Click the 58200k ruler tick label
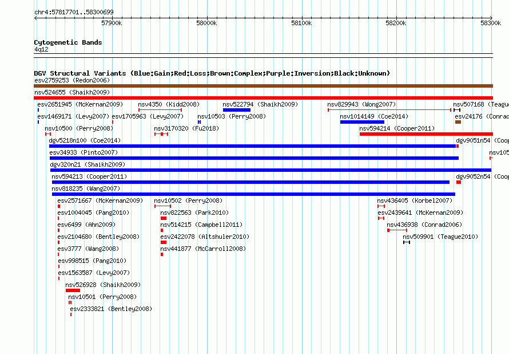509x354 pixels. click(396, 23)
